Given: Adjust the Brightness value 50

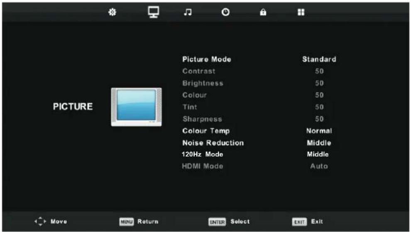Looking at the screenshot, I should [319, 83].
